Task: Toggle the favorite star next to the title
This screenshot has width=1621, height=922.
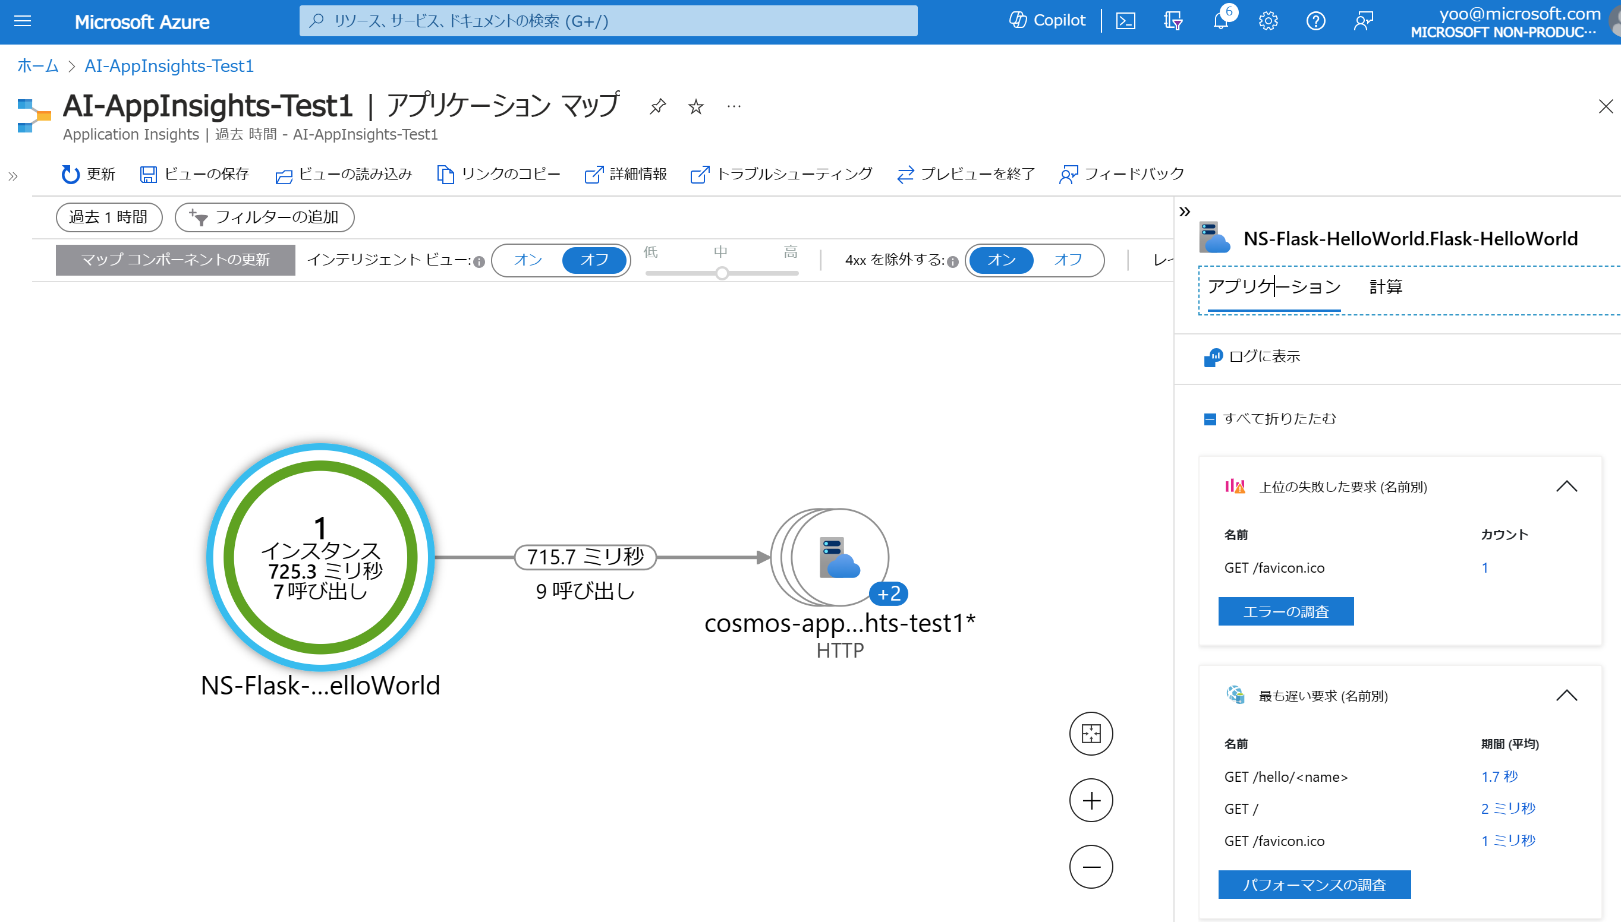Action: tap(695, 106)
